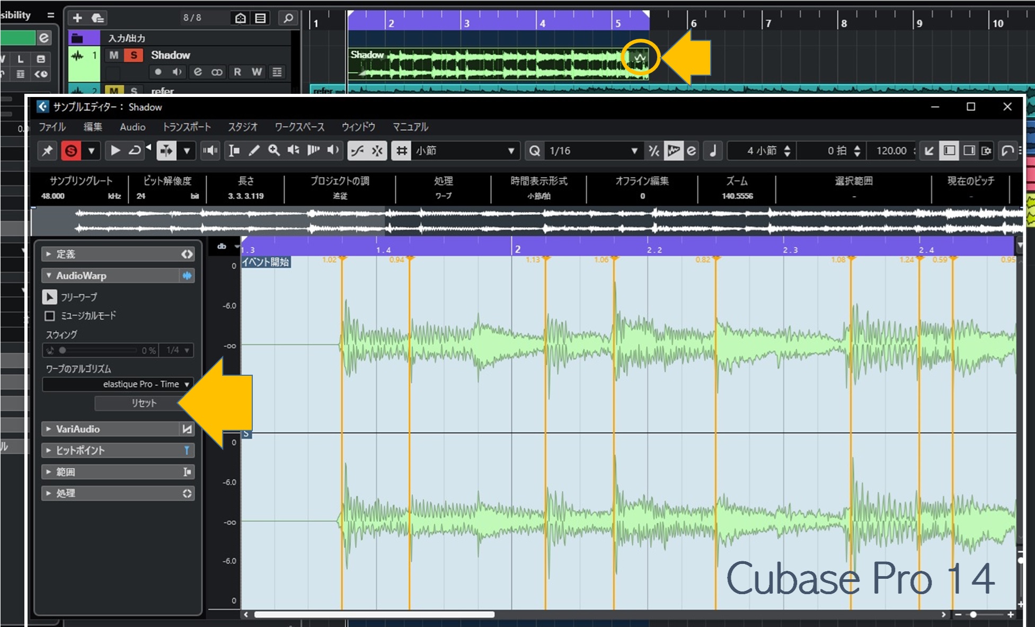Click the リセット reset button
The height and width of the screenshot is (627, 1035).
(144, 403)
